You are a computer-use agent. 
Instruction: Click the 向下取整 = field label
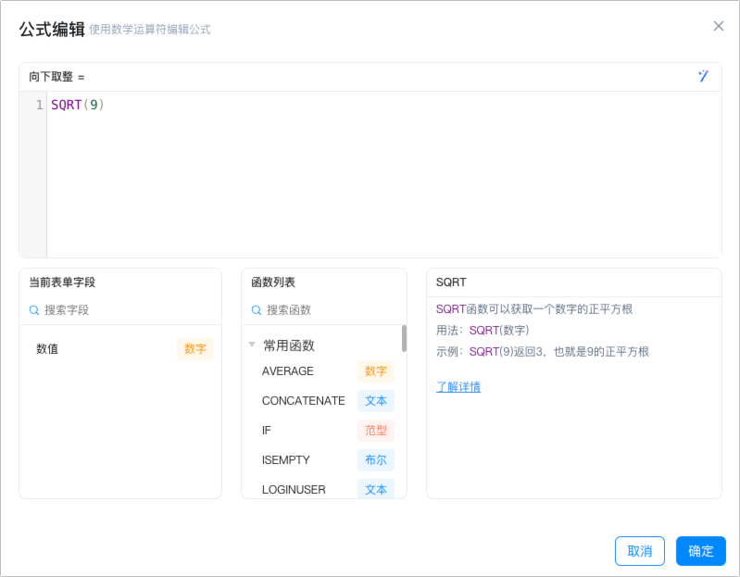tap(56, 77)
